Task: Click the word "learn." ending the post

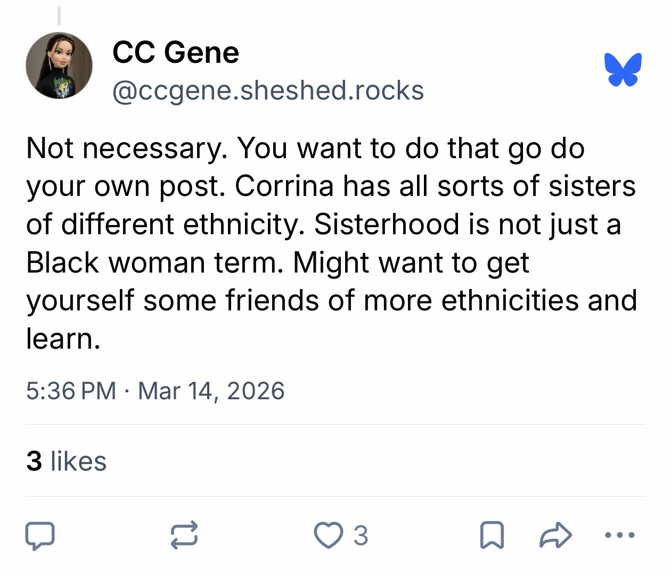Action: [63, 338]
